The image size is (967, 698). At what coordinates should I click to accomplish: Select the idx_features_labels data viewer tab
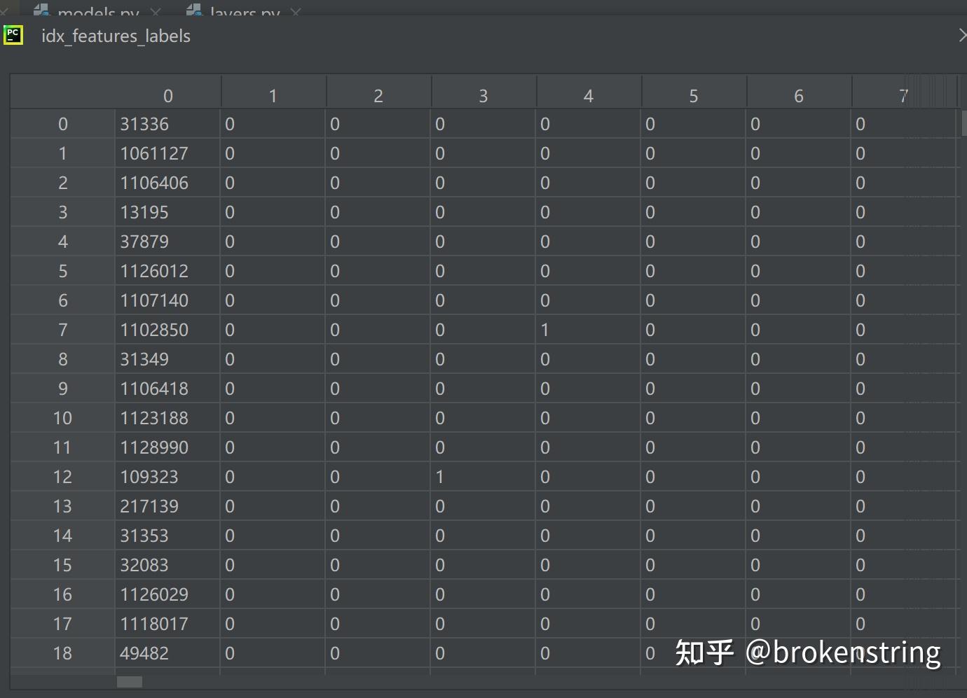point(116,36)
